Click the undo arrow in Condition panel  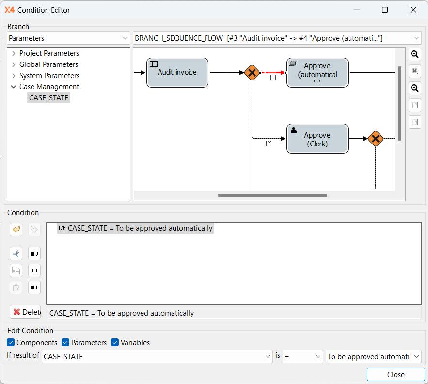coord(16,229)
